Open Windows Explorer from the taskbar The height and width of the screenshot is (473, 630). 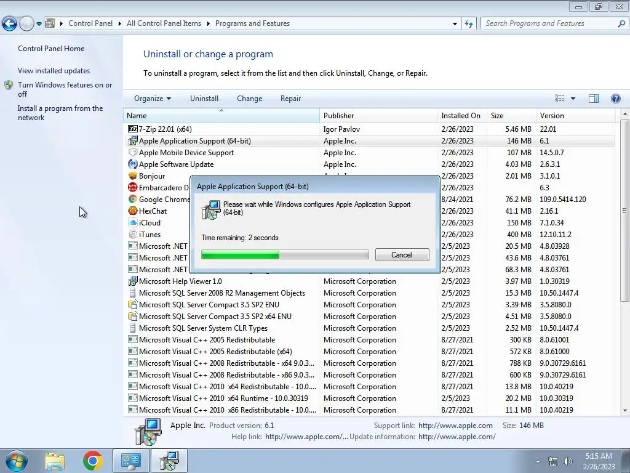[55, 461]
